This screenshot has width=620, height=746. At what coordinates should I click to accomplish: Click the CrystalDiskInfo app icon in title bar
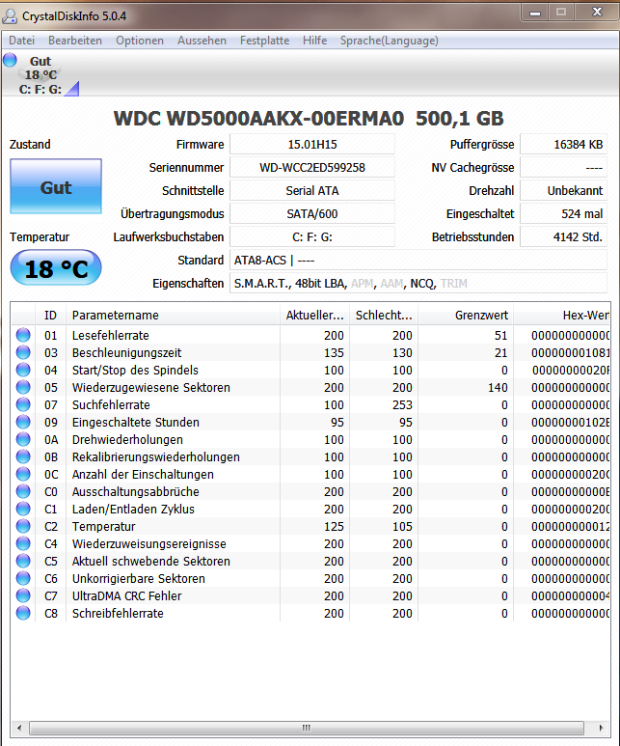(10, 16)
